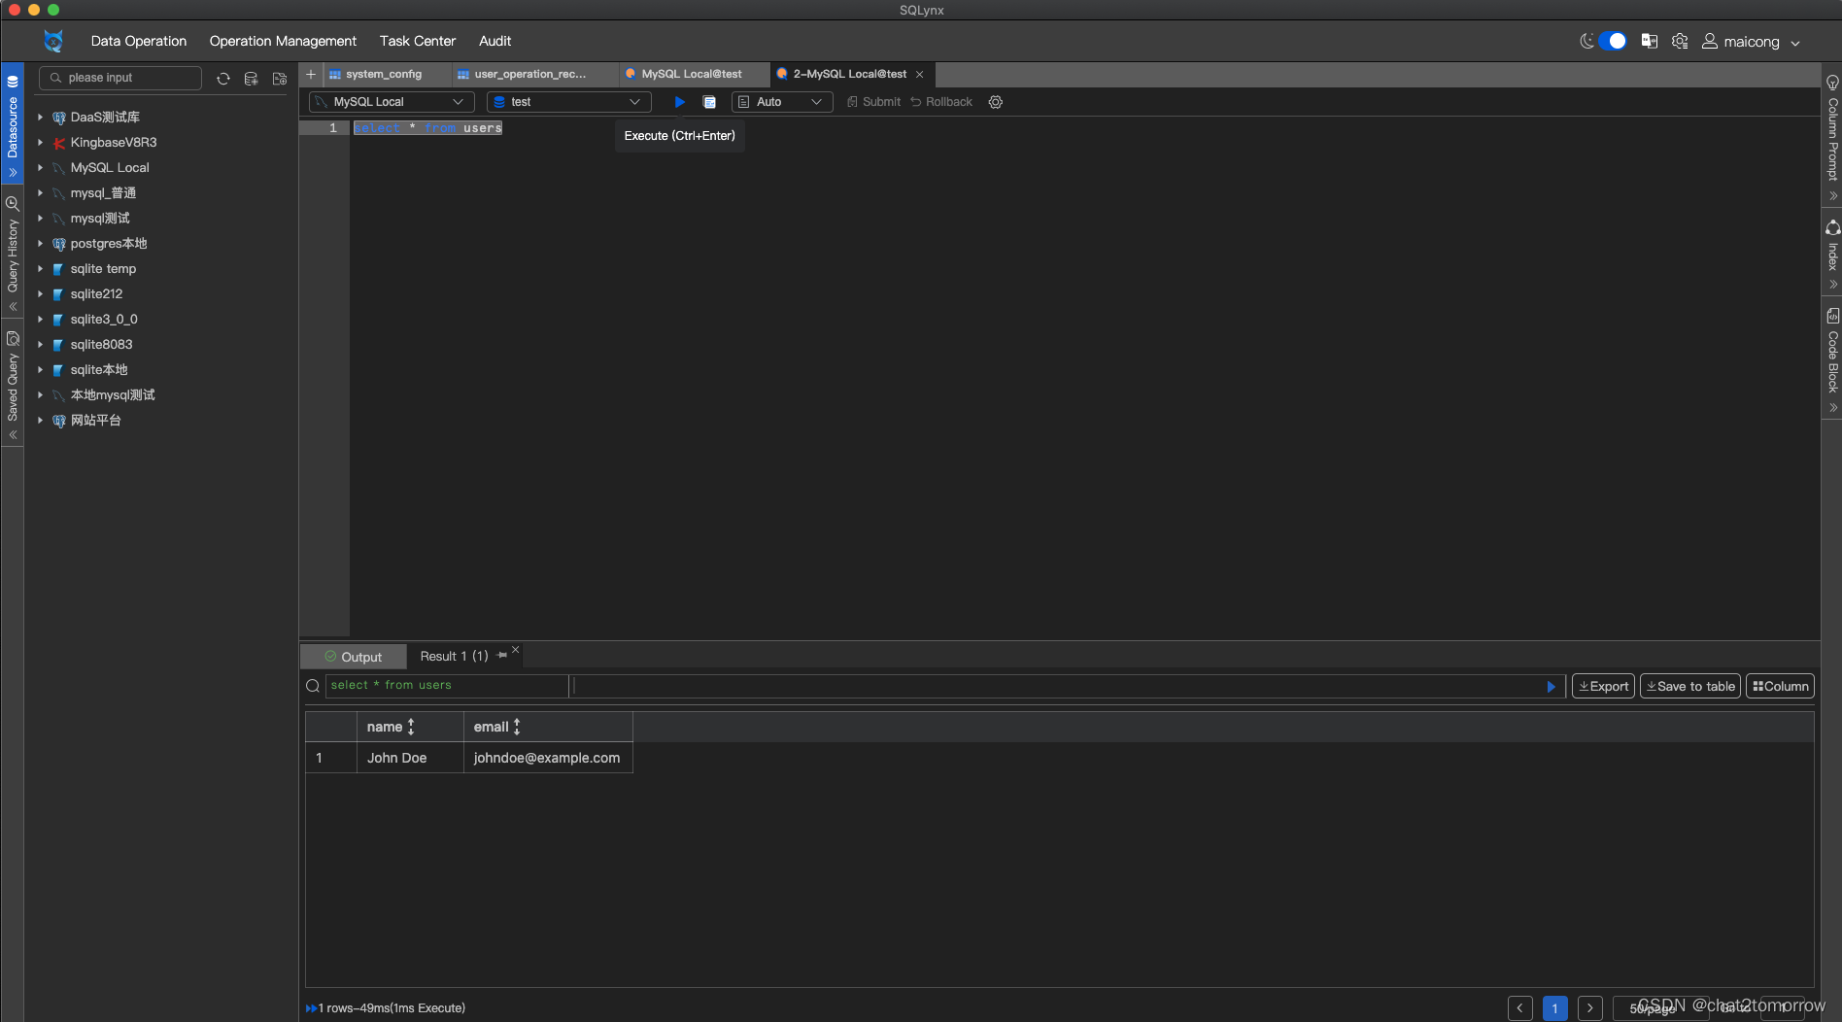Viewport: 1842px width, 1022px height.
Task: Click the Export button in results panel
Action: [x=1602, y=686]
